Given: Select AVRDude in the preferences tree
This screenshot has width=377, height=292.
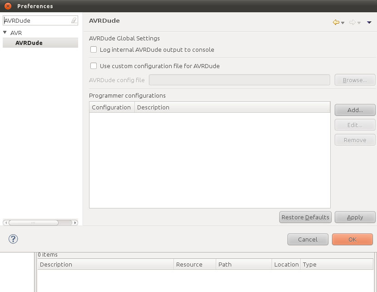Looking at the screenshot, I should click(29, 43).
